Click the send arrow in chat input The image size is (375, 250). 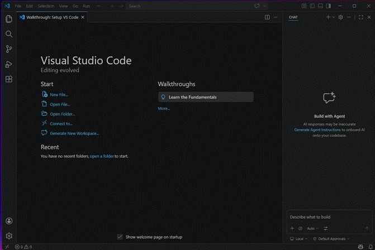coord(367,228)
